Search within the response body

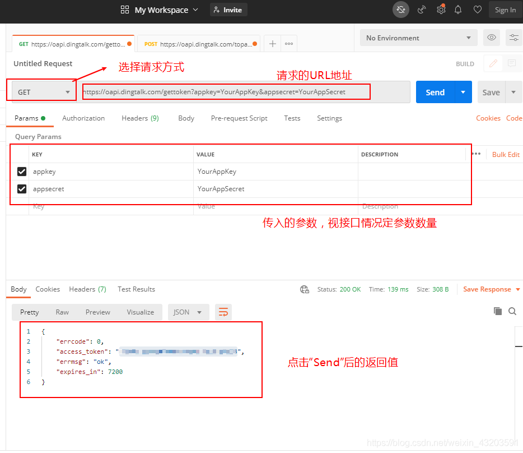click(512, 311)
